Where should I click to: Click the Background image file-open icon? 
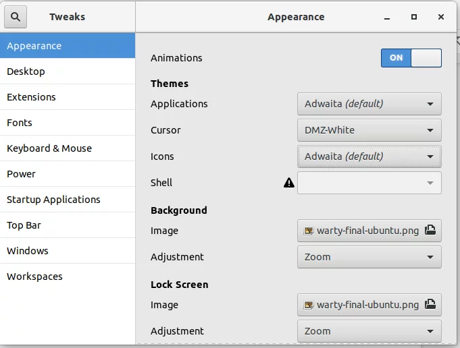[x=431, y=231]
